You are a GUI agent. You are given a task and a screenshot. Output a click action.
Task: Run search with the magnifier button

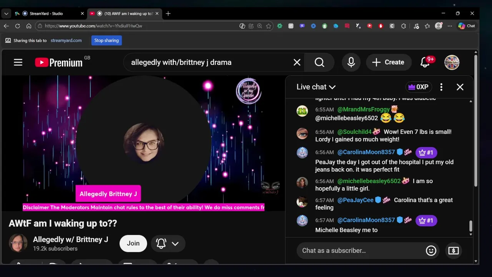(319, 62)
